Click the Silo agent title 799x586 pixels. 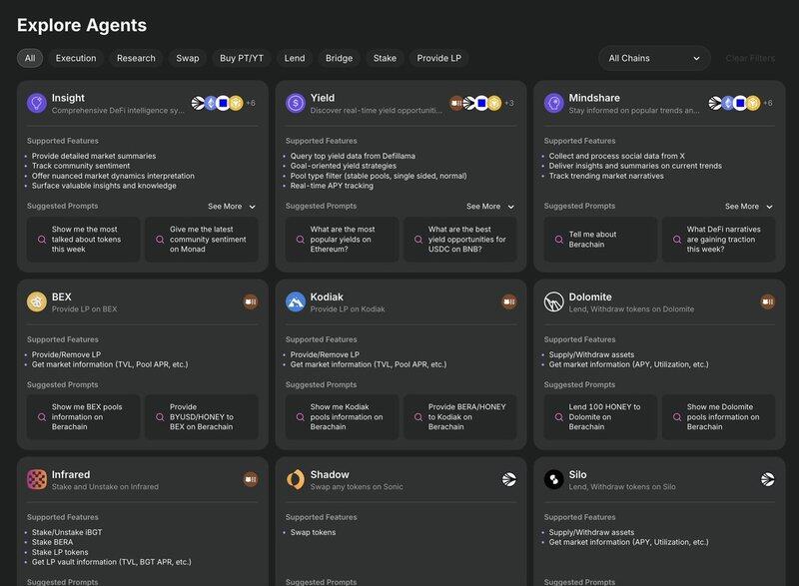pyautogui.click(x=577, y=474)
